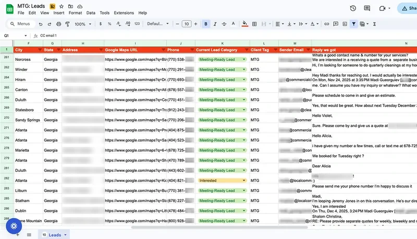Redo the last action
The height and width of the screenshot is (239, 417).
click(49, 24)
